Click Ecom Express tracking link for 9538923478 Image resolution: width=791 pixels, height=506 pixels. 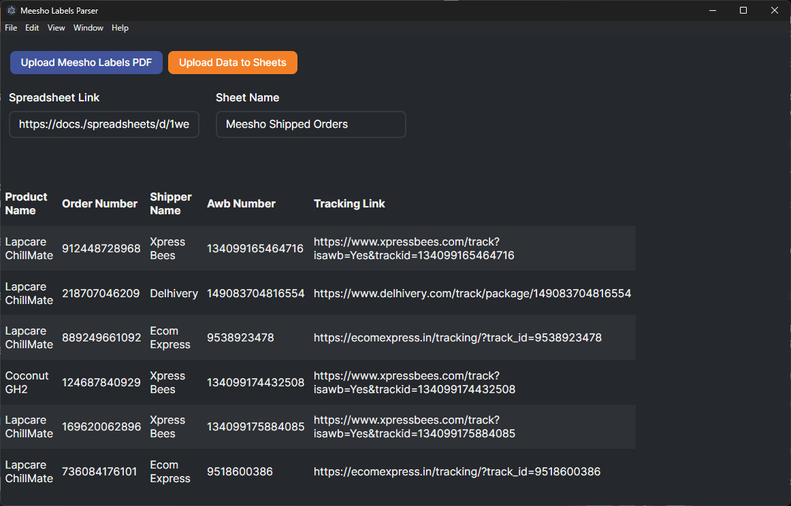click(x=457, y=337)
